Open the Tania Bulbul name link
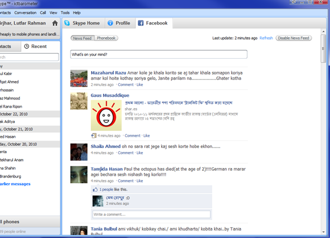330x238 pixels. (x=104, y=229)
